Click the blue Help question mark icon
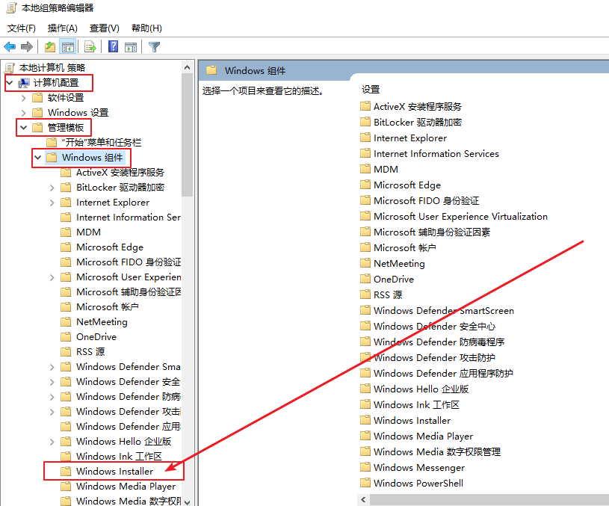Image resolution: width=609 pixels, height=506 pixels. (x=114, y=47)
